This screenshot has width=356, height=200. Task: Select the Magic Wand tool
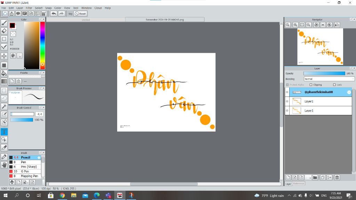[4, 106]
